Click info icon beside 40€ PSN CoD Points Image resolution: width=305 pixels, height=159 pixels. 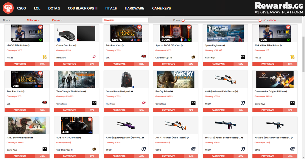point(80,138)
